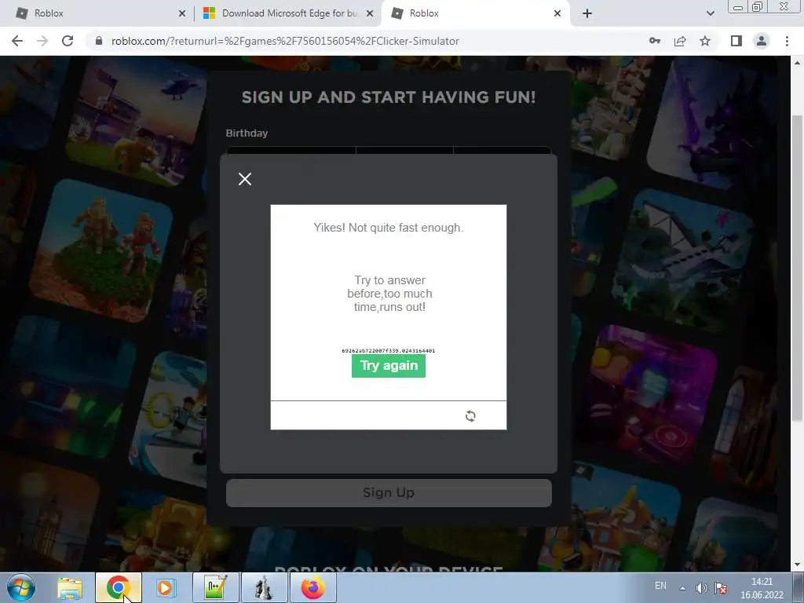Open the media player taskbar icon
Image resolution: width=804 pixels, height=603 pixels.
(165, 587)
